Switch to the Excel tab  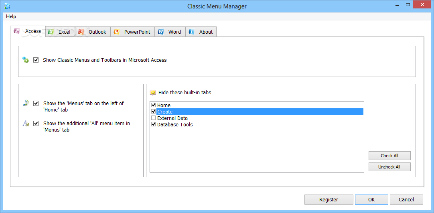[x=60, y=32]
